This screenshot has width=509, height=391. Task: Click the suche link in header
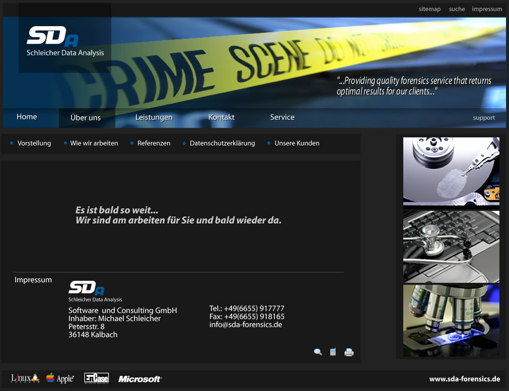[457, 9]
